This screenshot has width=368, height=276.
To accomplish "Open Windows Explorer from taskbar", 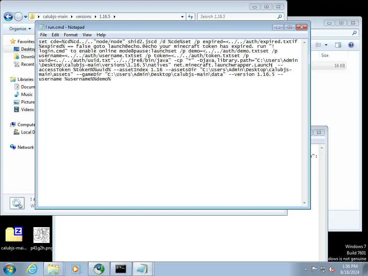I will click(53, 269).
